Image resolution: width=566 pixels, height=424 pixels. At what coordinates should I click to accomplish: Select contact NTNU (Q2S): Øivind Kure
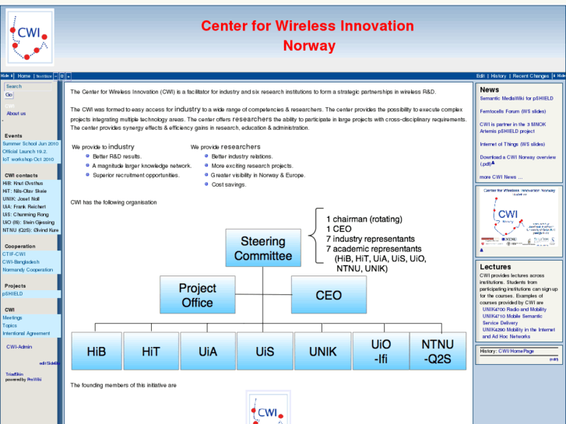(x=30, y=230)
